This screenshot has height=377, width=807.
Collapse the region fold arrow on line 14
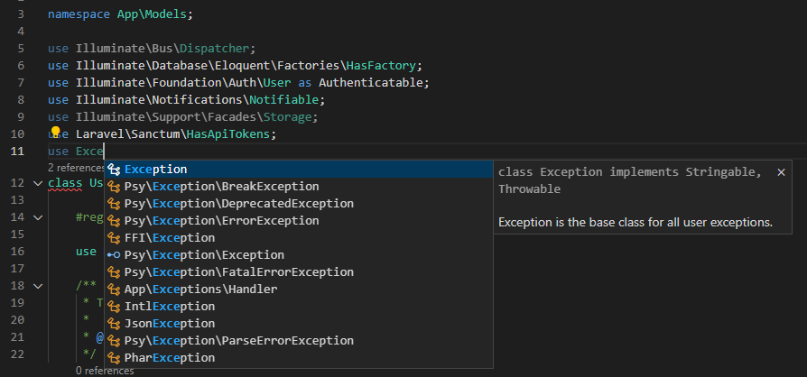pos(36,217)
